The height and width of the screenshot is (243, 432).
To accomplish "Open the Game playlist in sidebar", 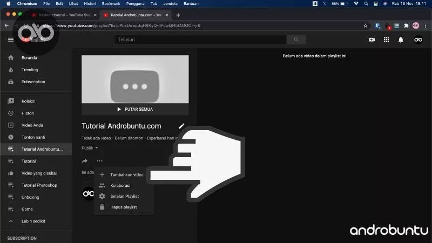I will point(27,209).
